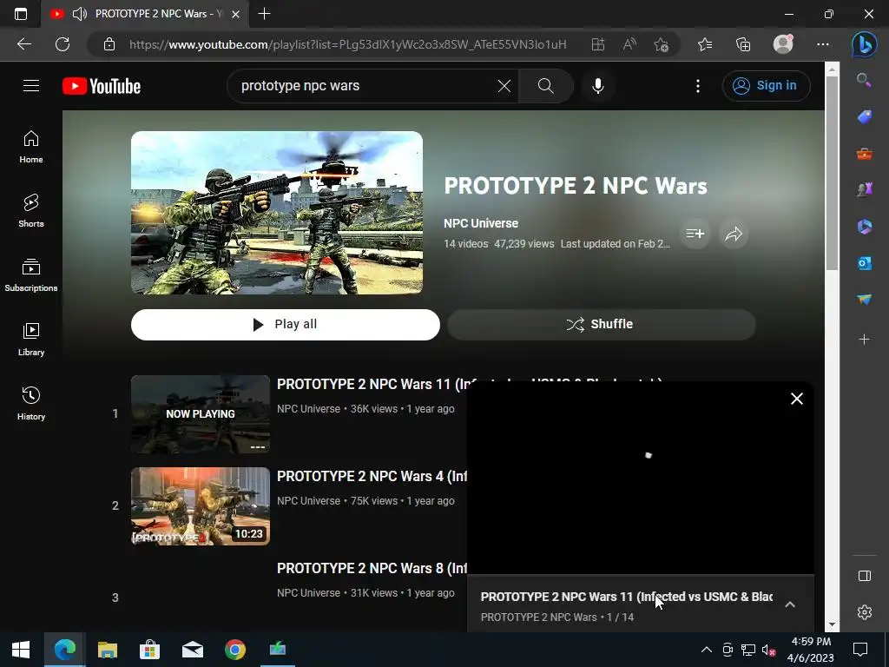The height and width of the screenshot is (667, 889).
Task: Add a site to the Edge sidebar
Action: [864, 340]
